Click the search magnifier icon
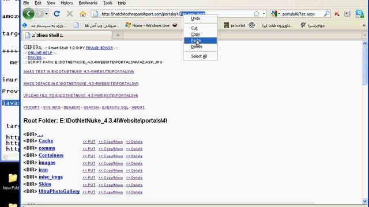 tap(327, 14)
